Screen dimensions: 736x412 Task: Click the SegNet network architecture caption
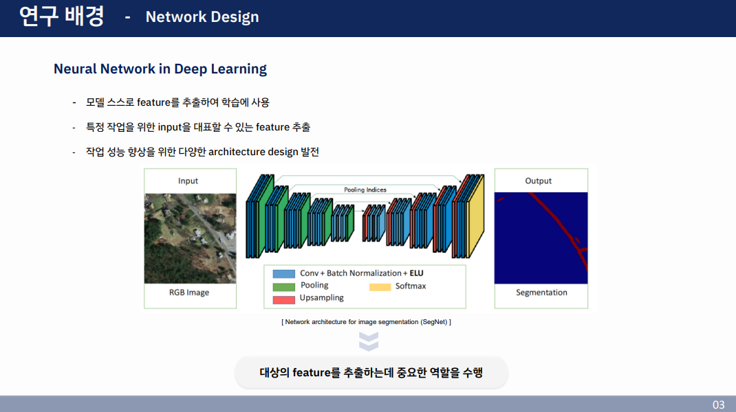(366, 322)
